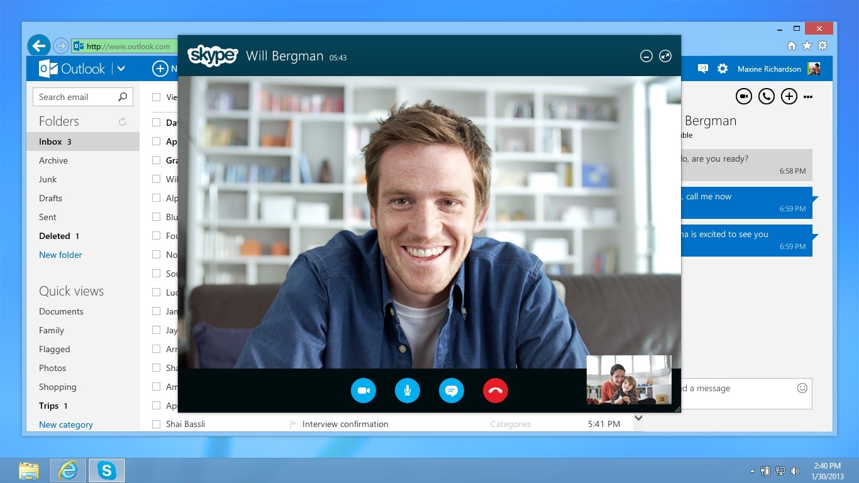Go forward in the browser
This screenshot has width=859, height=483.
pyautogui.click(x=61, y=46)
